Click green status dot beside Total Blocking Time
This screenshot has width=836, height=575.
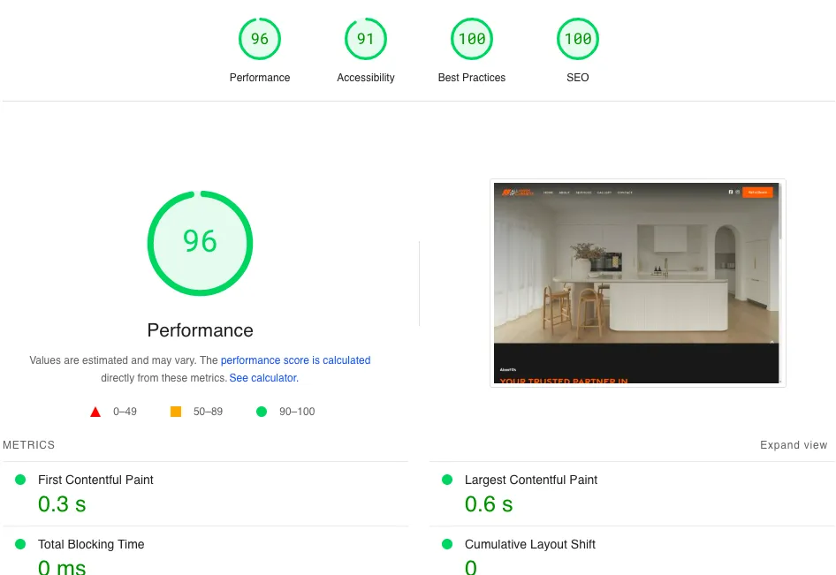tap(20, 544)
